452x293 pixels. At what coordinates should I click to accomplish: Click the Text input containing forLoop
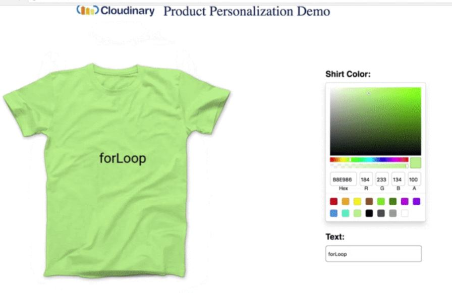tap(374, 254)
